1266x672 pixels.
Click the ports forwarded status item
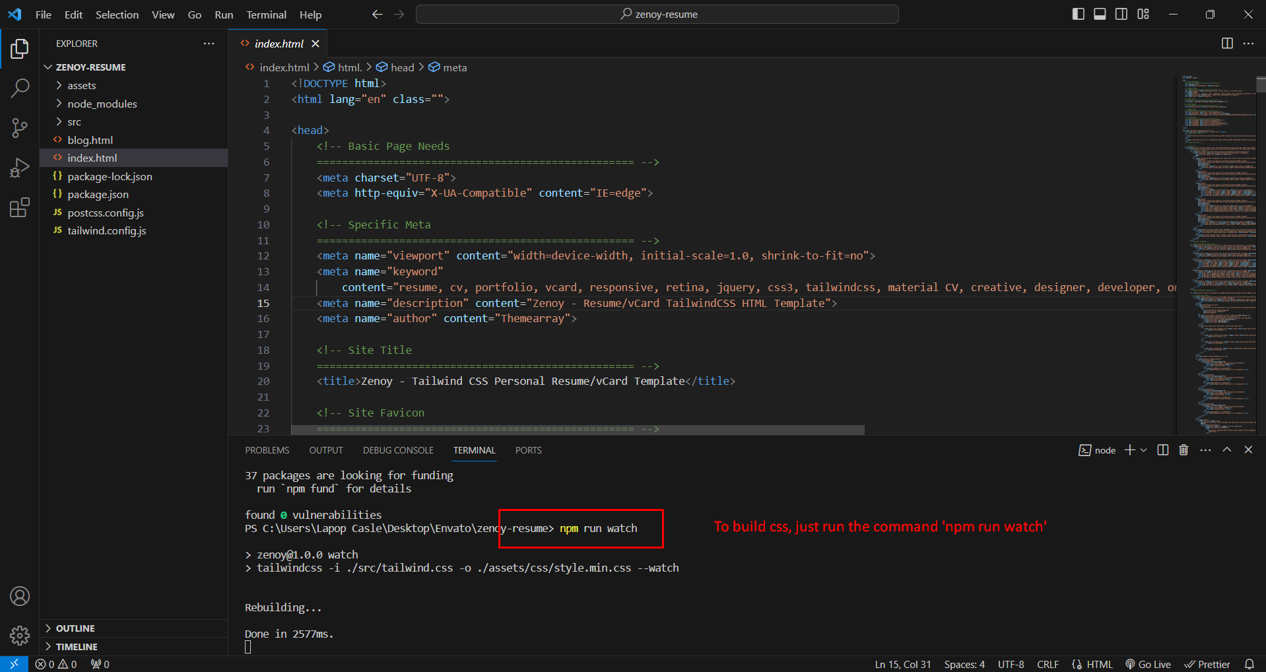click(x=100, y=664)
